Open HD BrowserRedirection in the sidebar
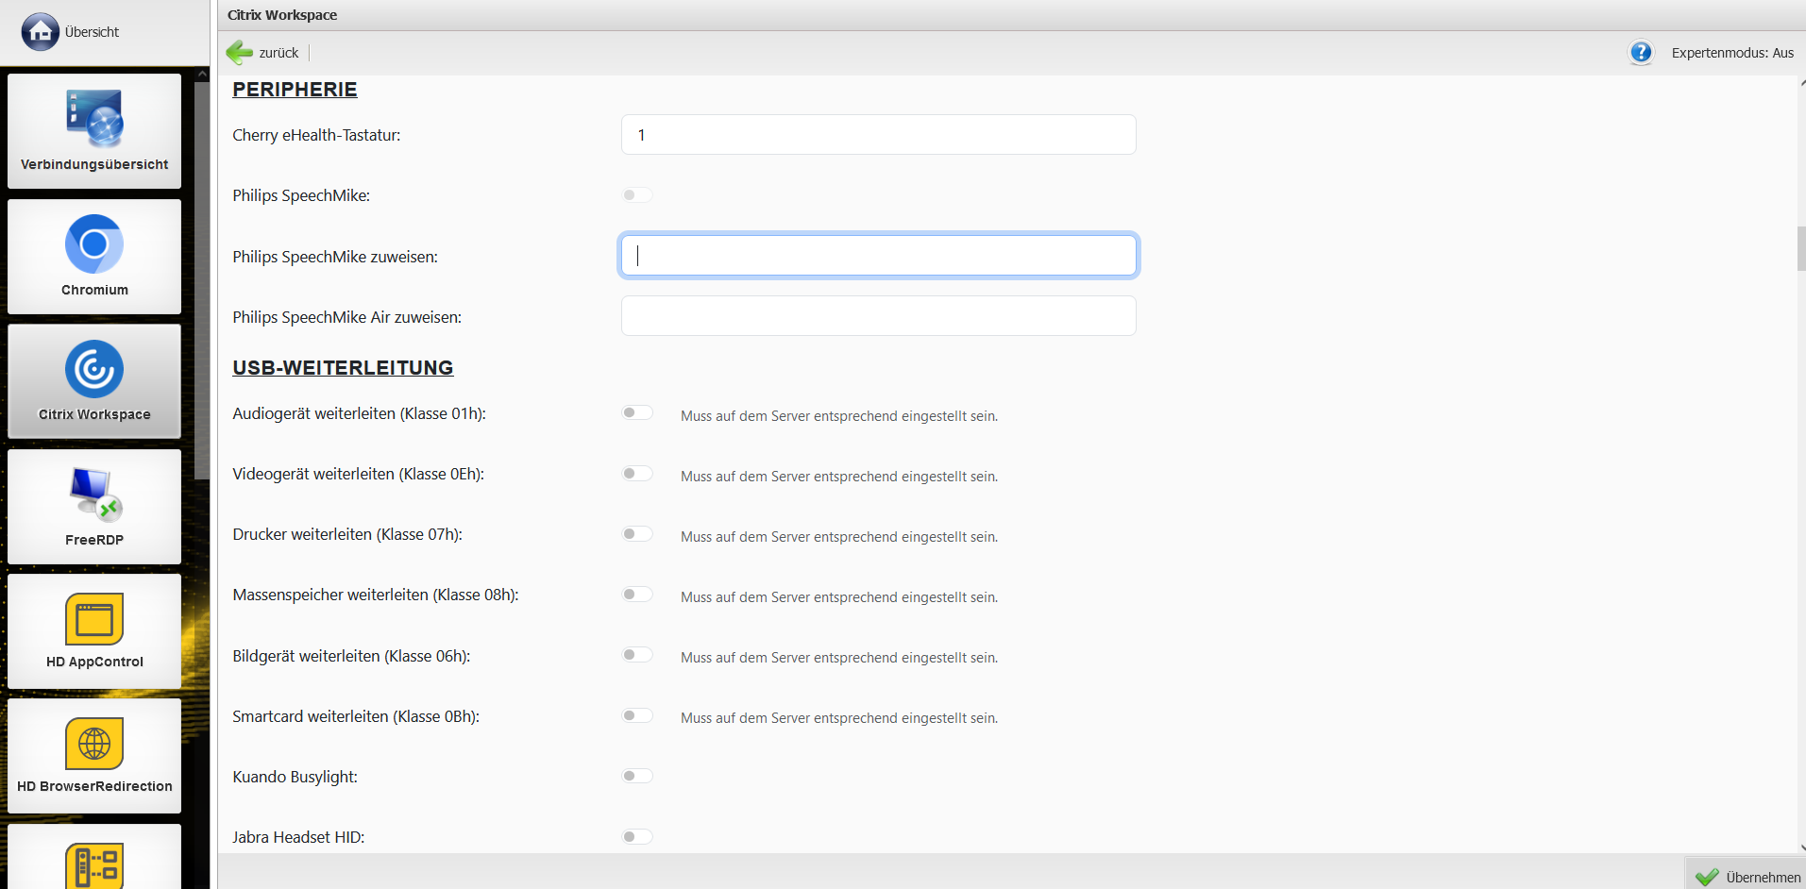Viewport: 1806px width, 889px height. coord(94,756)
